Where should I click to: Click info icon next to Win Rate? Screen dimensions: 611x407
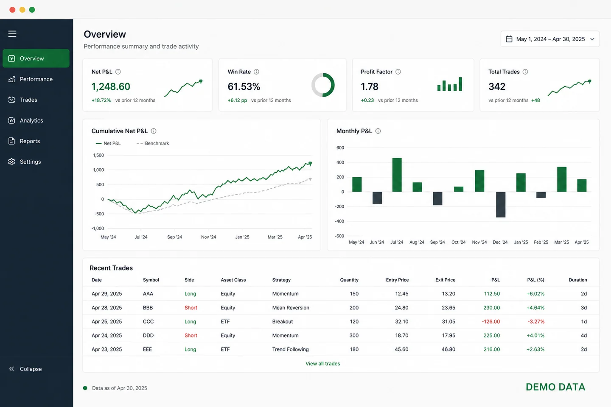[256, 72]
